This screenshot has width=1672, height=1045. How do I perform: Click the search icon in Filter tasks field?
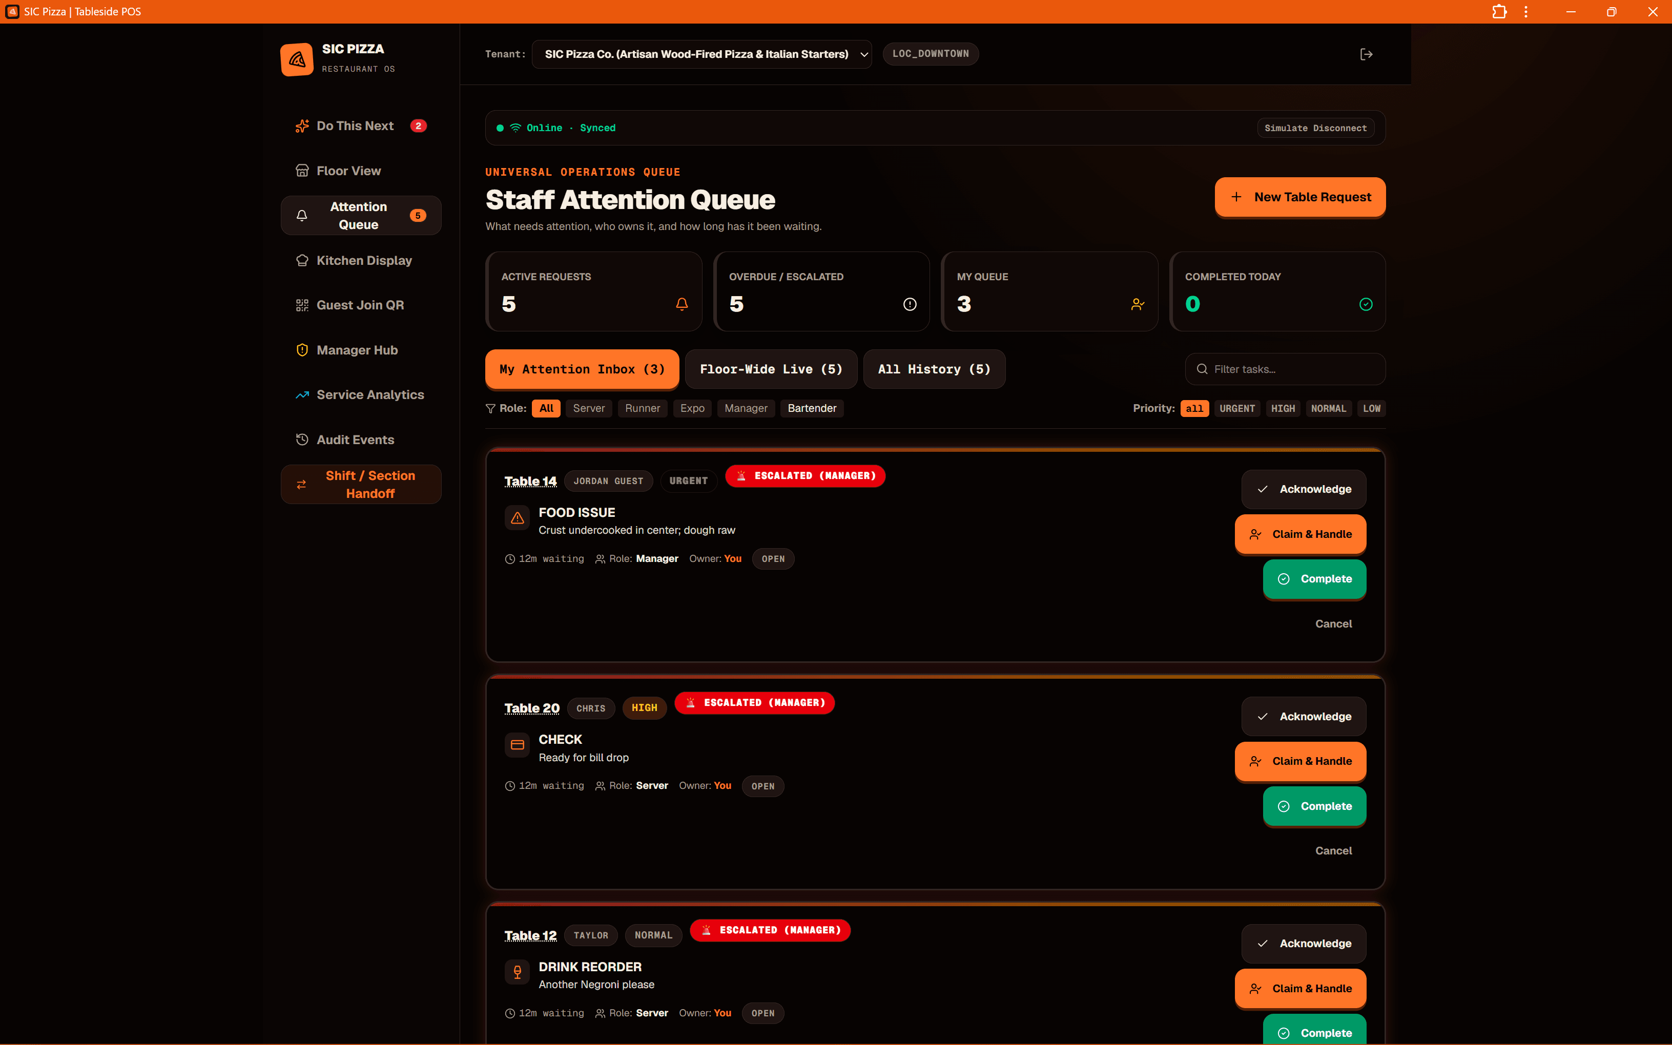coord(1202,369)
